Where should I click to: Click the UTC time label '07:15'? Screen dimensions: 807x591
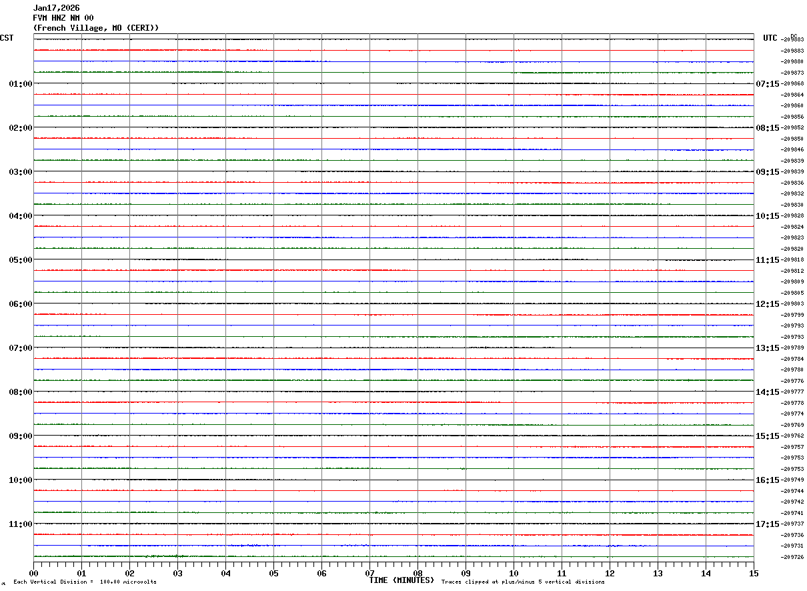coord(768,83)
